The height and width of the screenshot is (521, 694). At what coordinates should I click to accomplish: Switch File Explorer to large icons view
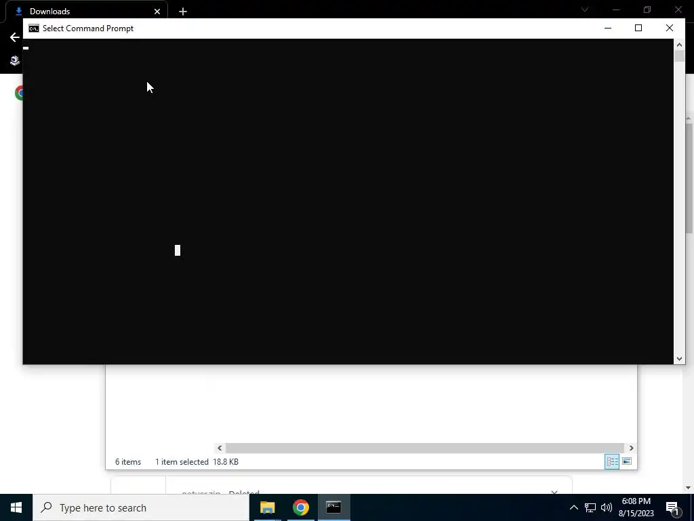627,461
